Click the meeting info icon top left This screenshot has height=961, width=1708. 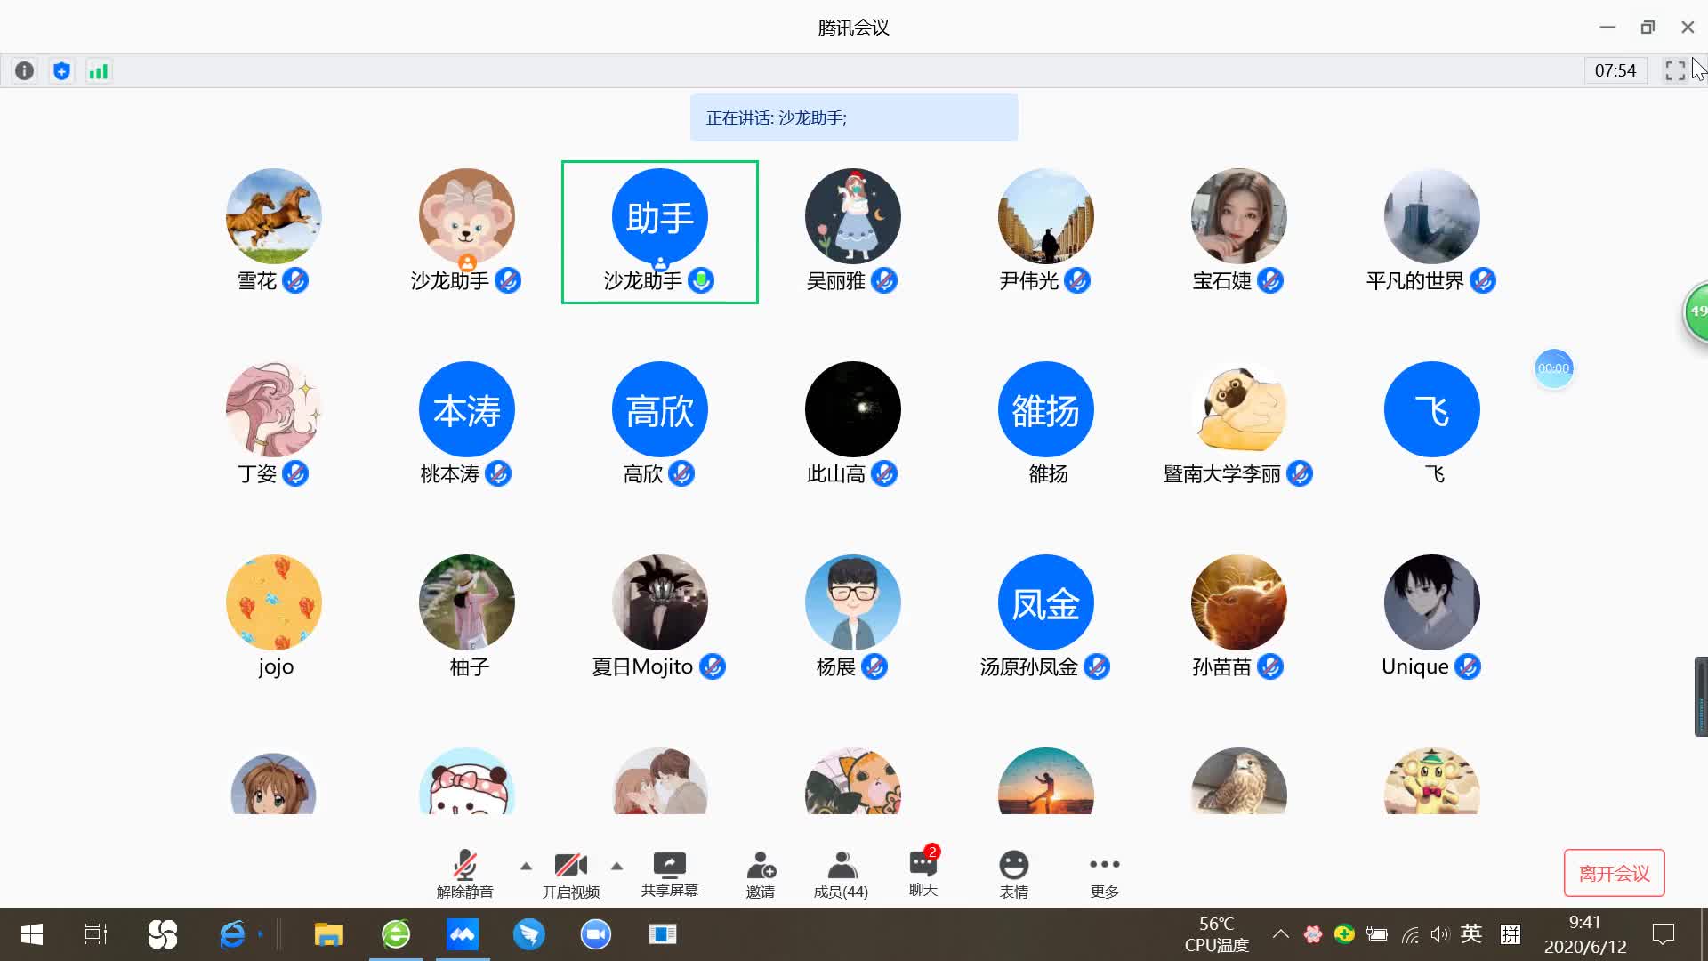(24, 70)
